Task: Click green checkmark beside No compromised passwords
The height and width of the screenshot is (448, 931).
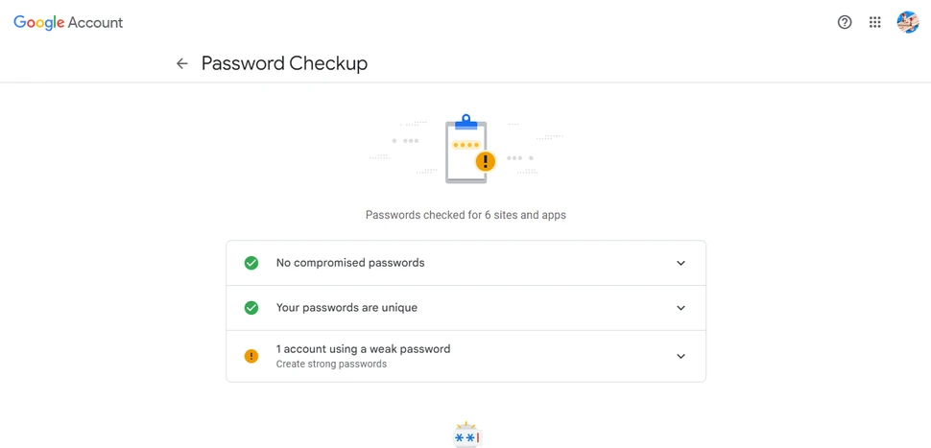Action: (251, 263)
